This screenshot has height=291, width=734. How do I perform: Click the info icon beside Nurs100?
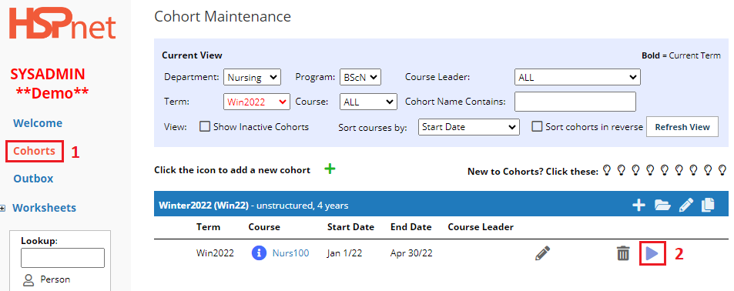(259, 253)
